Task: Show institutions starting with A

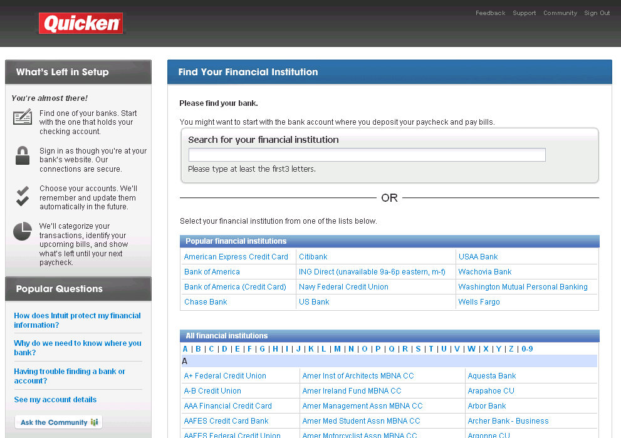Action: click(185, 349)
